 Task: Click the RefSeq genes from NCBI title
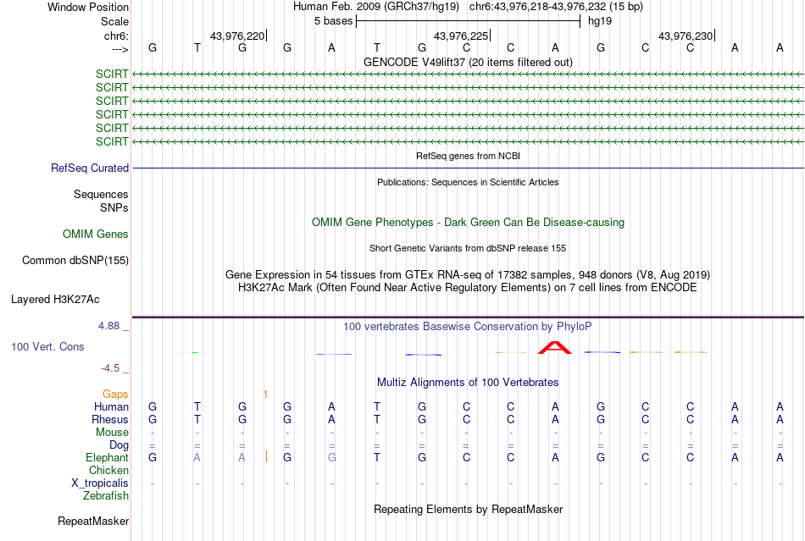[x=468, y=156]
